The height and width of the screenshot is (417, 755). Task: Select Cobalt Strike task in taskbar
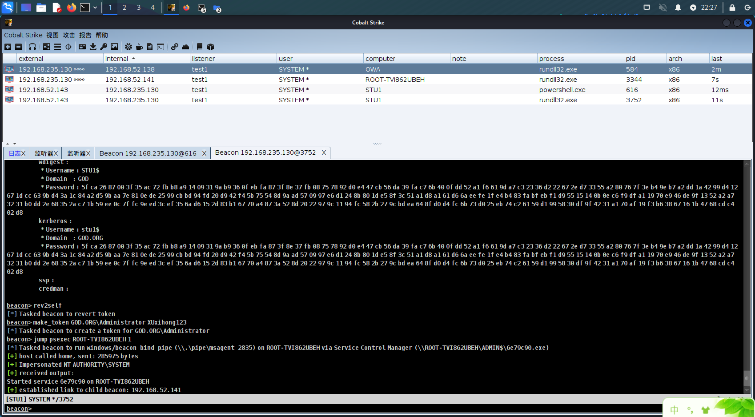(171, 8)
